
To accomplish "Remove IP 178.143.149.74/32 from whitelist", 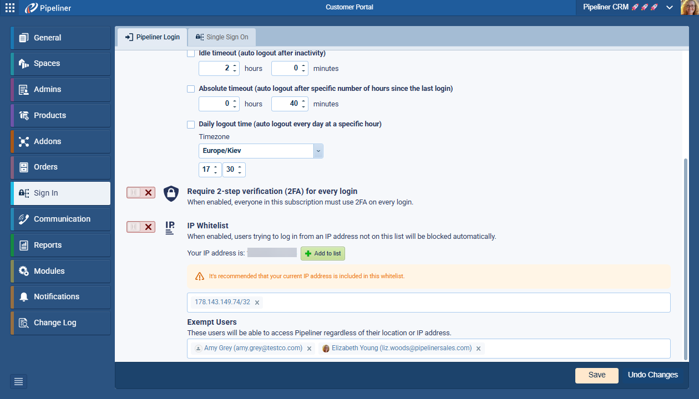I will tap(257, 303).
